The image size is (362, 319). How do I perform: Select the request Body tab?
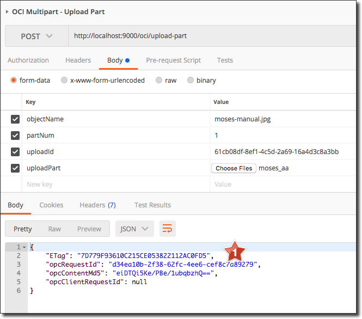click(x=118, y=60)
